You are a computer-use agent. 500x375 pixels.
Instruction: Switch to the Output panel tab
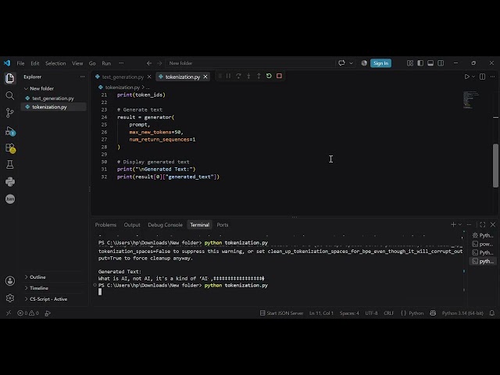click(132, 225)
